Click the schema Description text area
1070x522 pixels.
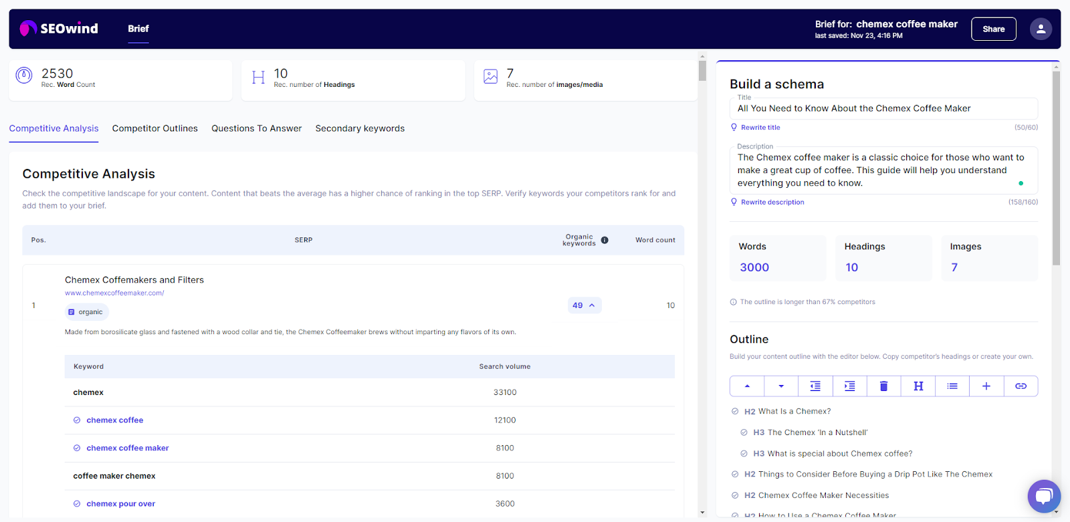884,170
